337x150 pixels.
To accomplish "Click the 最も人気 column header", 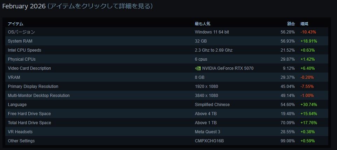I will pyautogui.click(x=202, y=24).
